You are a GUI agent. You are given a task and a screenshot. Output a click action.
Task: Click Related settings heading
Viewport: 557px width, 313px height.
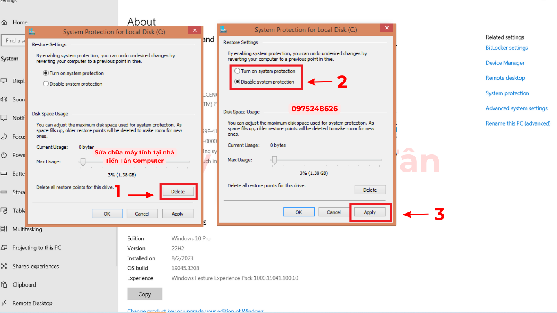click(x=505, y=37)
